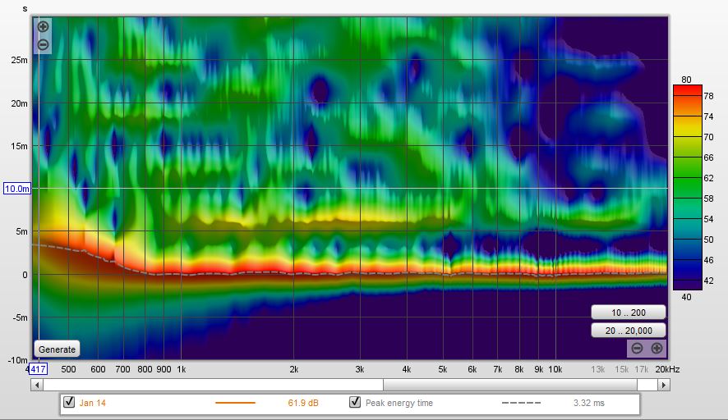Click the 61.9 dB value

point(303,403)
